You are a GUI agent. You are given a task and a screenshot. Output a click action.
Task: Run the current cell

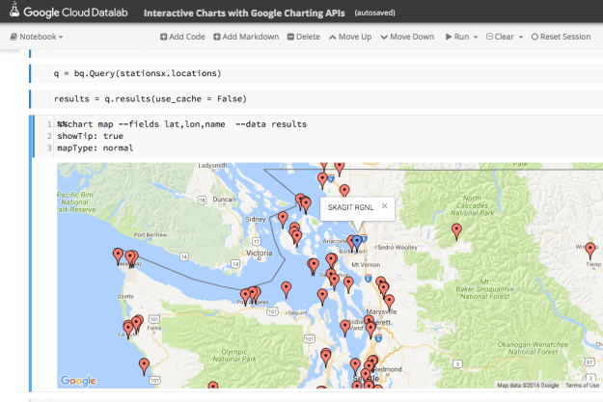[457, 37]
